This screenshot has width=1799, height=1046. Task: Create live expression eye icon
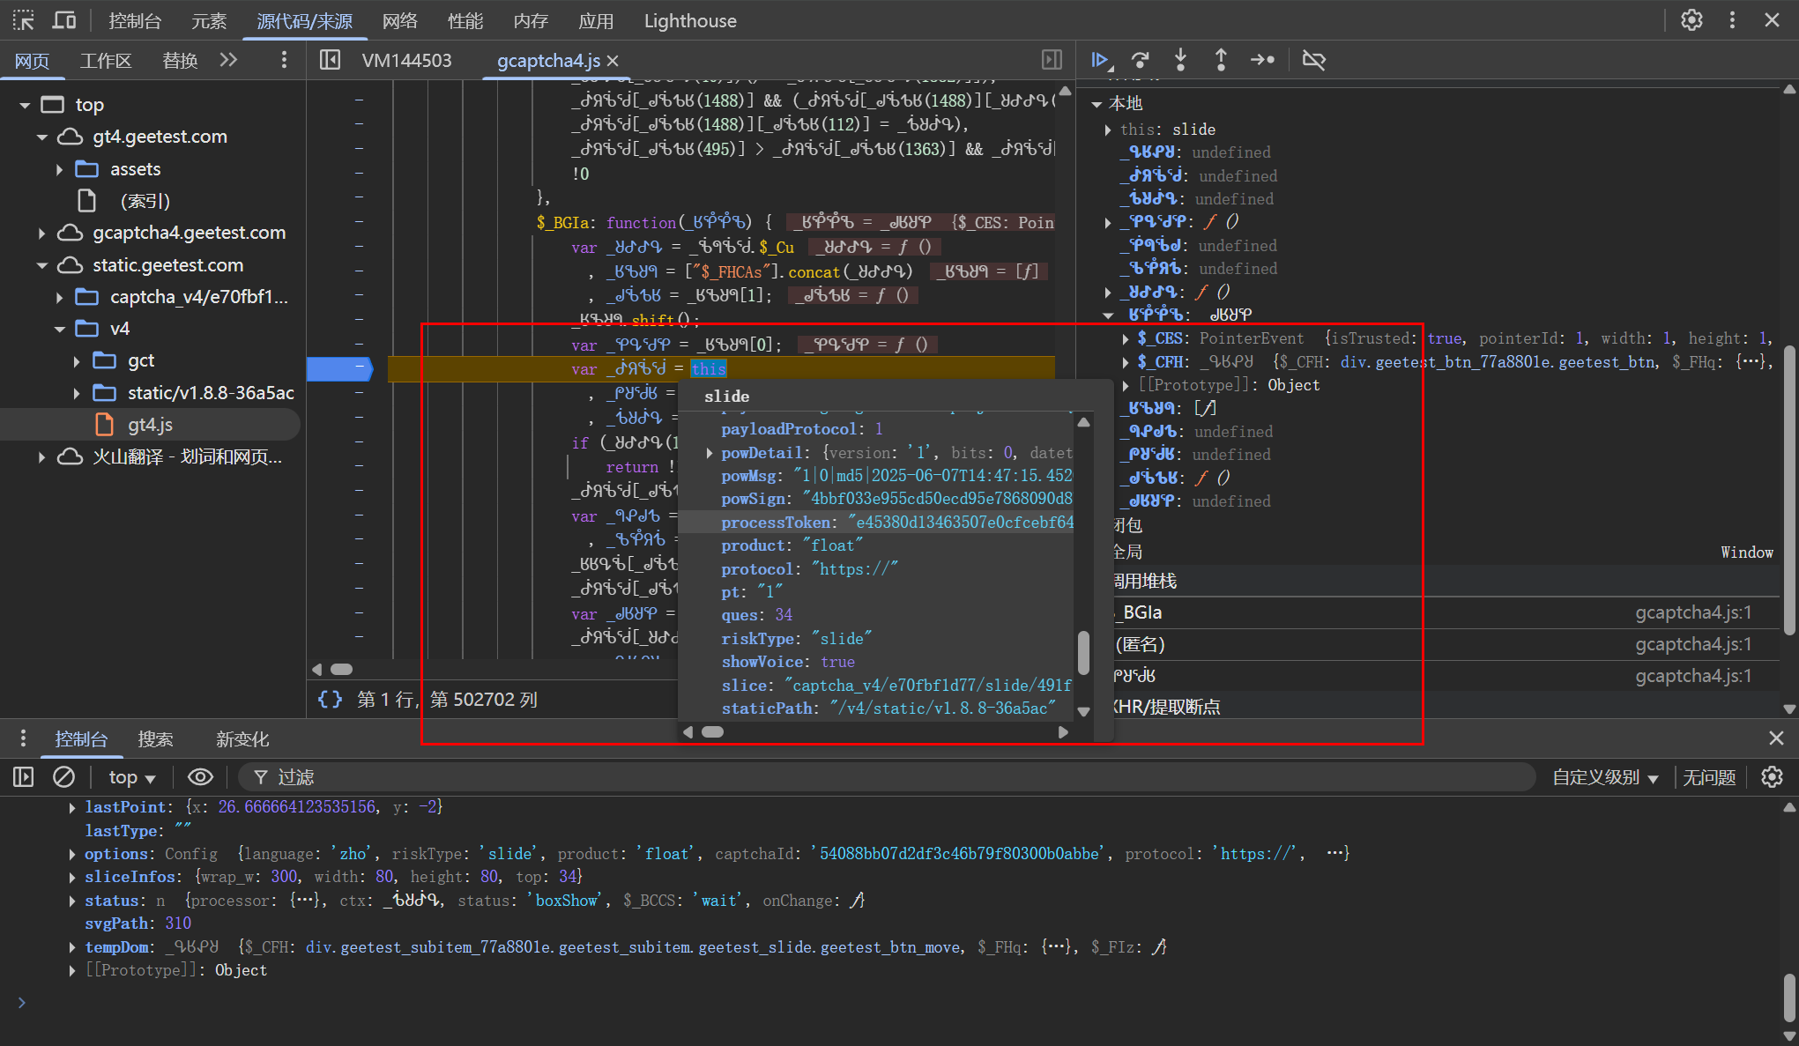(200, 776)
